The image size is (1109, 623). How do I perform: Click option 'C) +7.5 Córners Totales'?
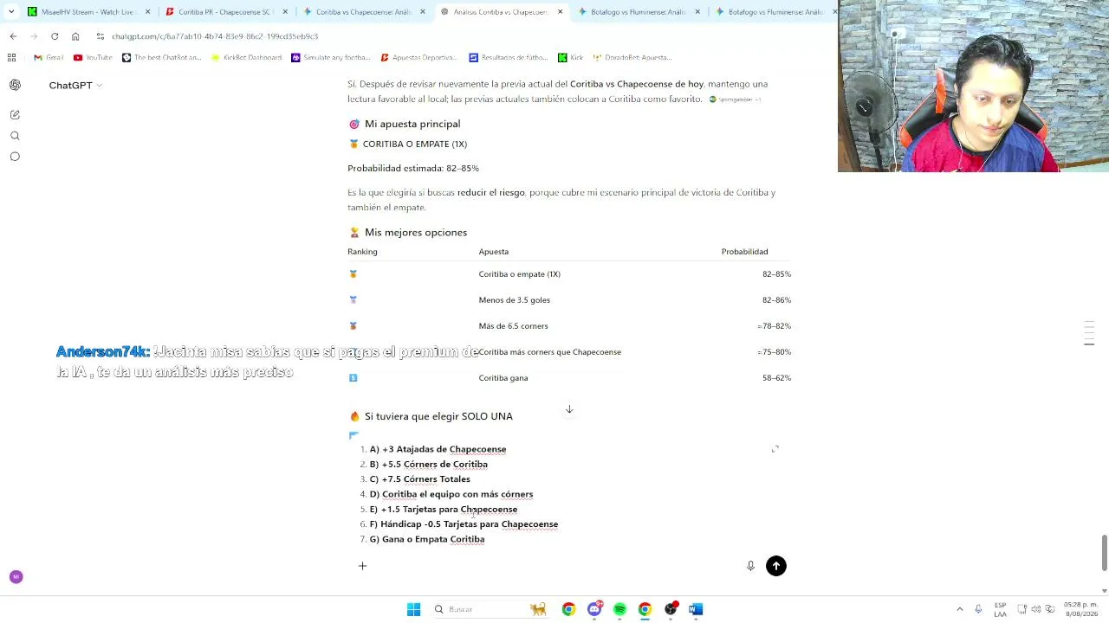[419, 479]
